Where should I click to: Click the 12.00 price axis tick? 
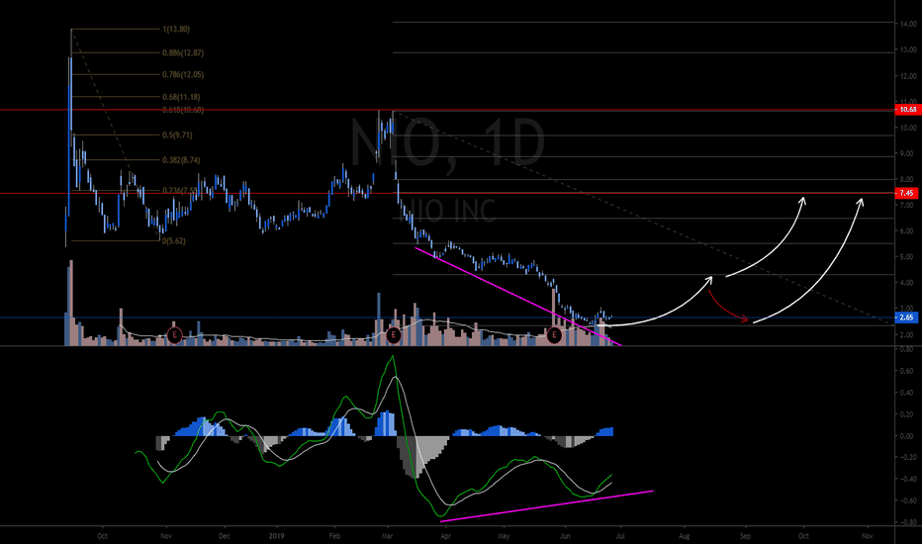click(x=908, y=76)
